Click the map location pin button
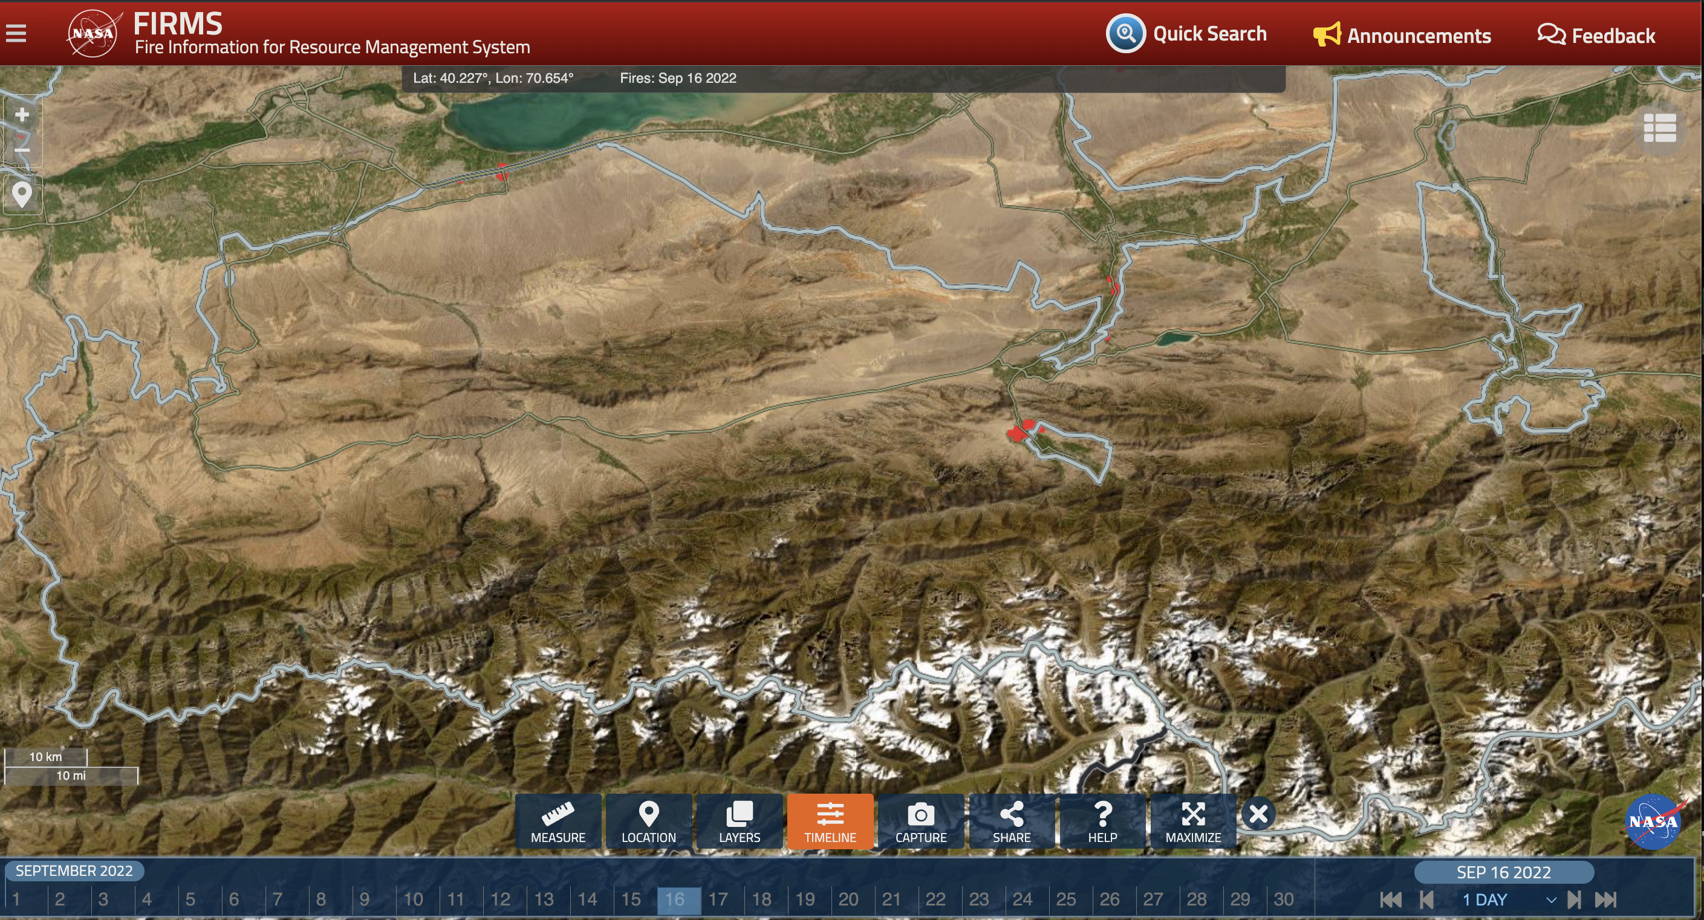 click(x=22, y=195)
